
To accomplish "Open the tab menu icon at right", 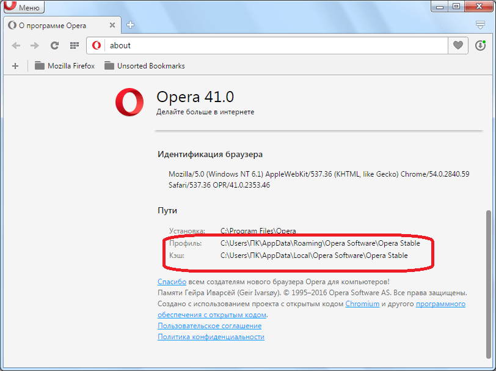I will click(x=480, y=25).
